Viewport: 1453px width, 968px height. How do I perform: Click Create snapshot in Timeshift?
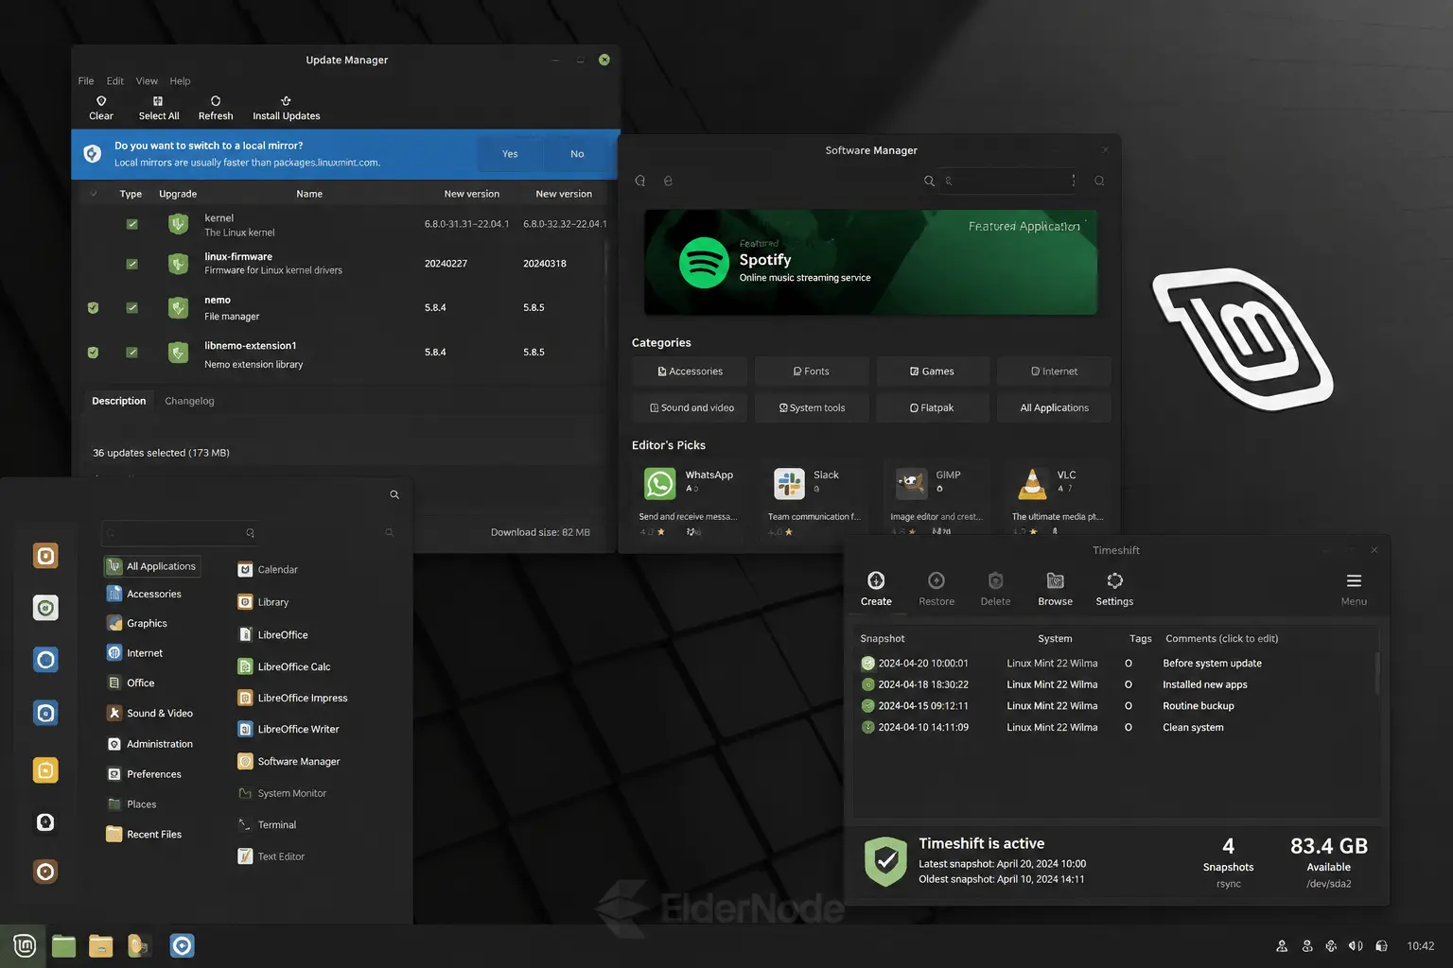click(876, 589)
